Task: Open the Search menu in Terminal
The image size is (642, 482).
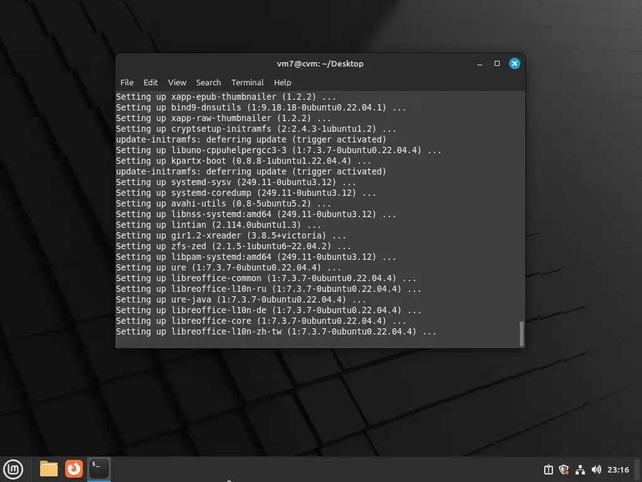Action: 208,82
